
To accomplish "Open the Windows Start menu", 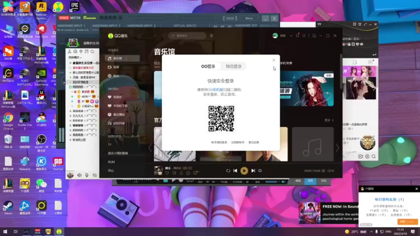I will coord(5,232).
